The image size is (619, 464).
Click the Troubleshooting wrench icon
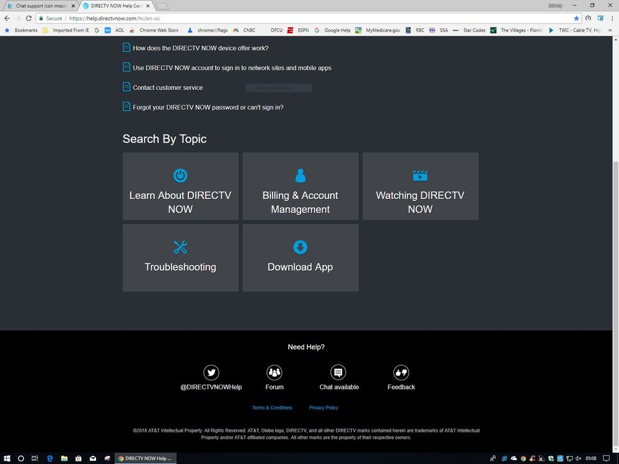[180, 247]
